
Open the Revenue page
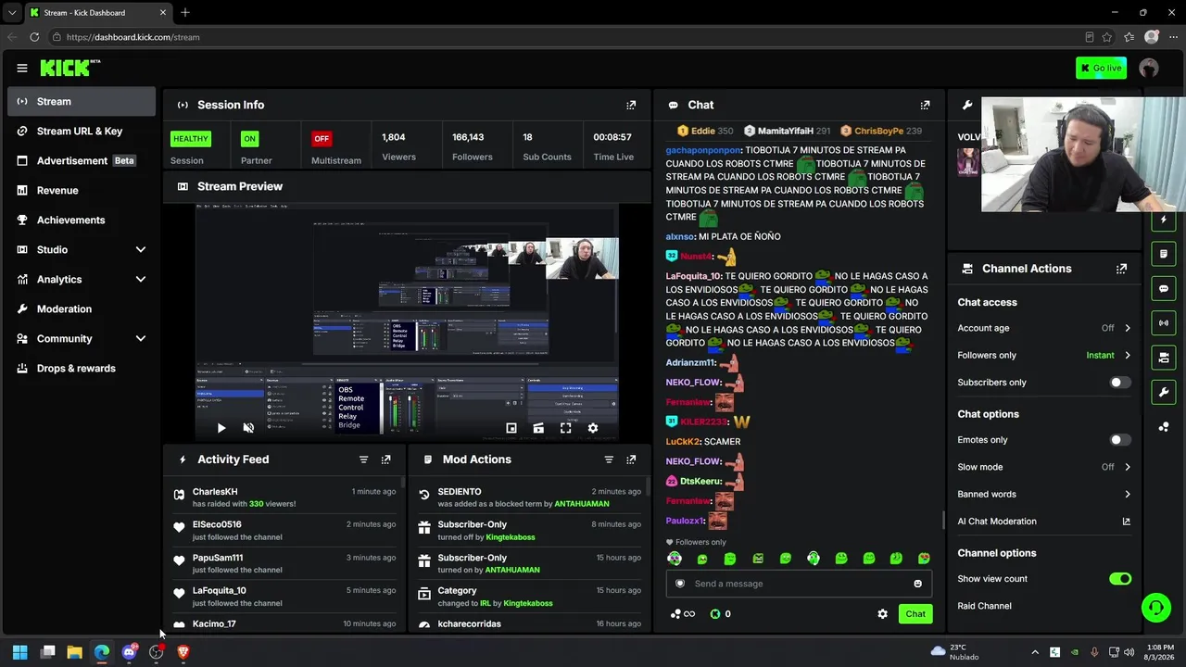(82, 190)
